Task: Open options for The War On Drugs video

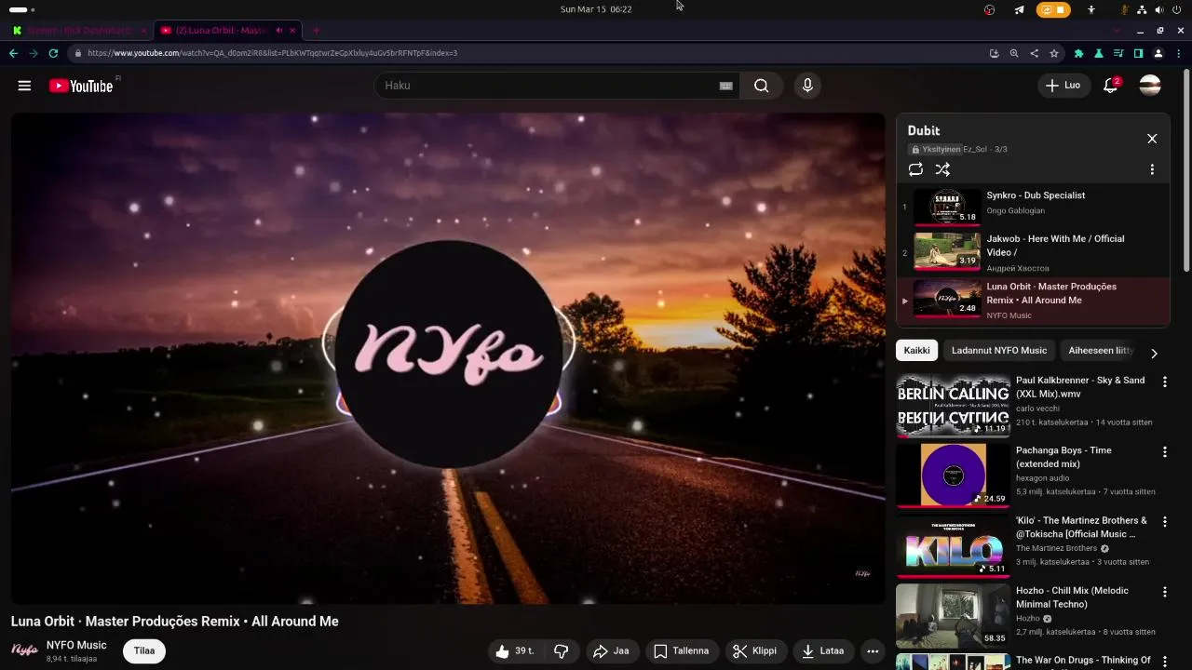Action: tap(1164, 661)
